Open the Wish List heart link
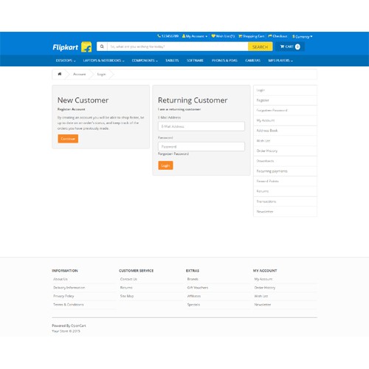 223,36
